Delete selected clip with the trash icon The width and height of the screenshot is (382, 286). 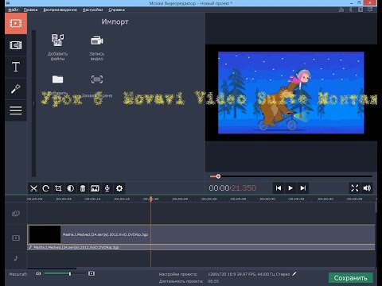83,188
